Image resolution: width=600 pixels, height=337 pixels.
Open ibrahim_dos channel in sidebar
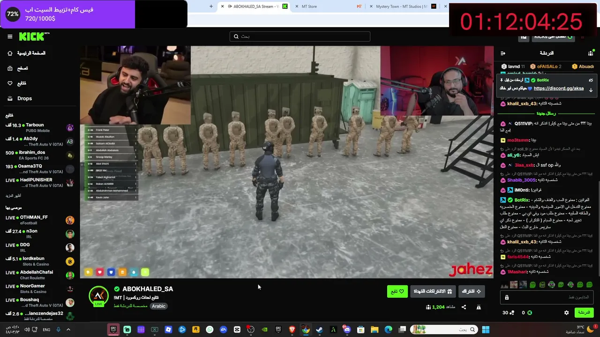coord(39,155)
